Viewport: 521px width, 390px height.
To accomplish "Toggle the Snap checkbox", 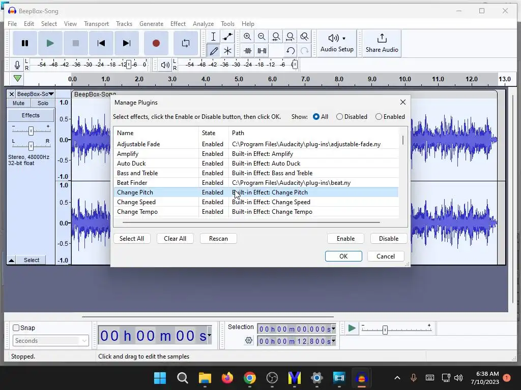I will [x=16, y=328].
